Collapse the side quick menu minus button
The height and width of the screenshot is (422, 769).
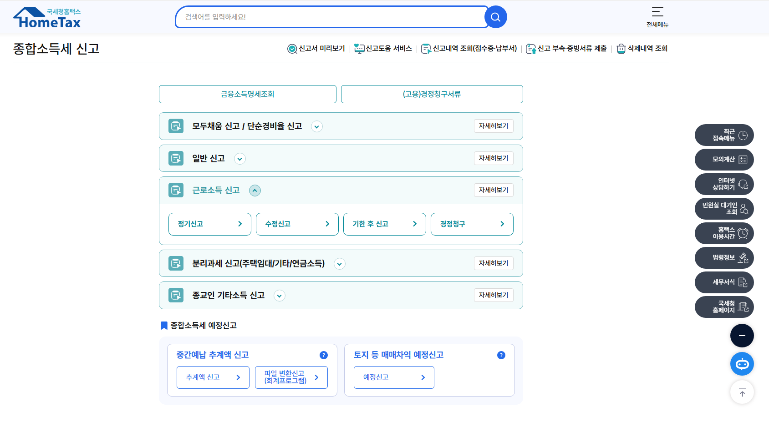[742, 336]
